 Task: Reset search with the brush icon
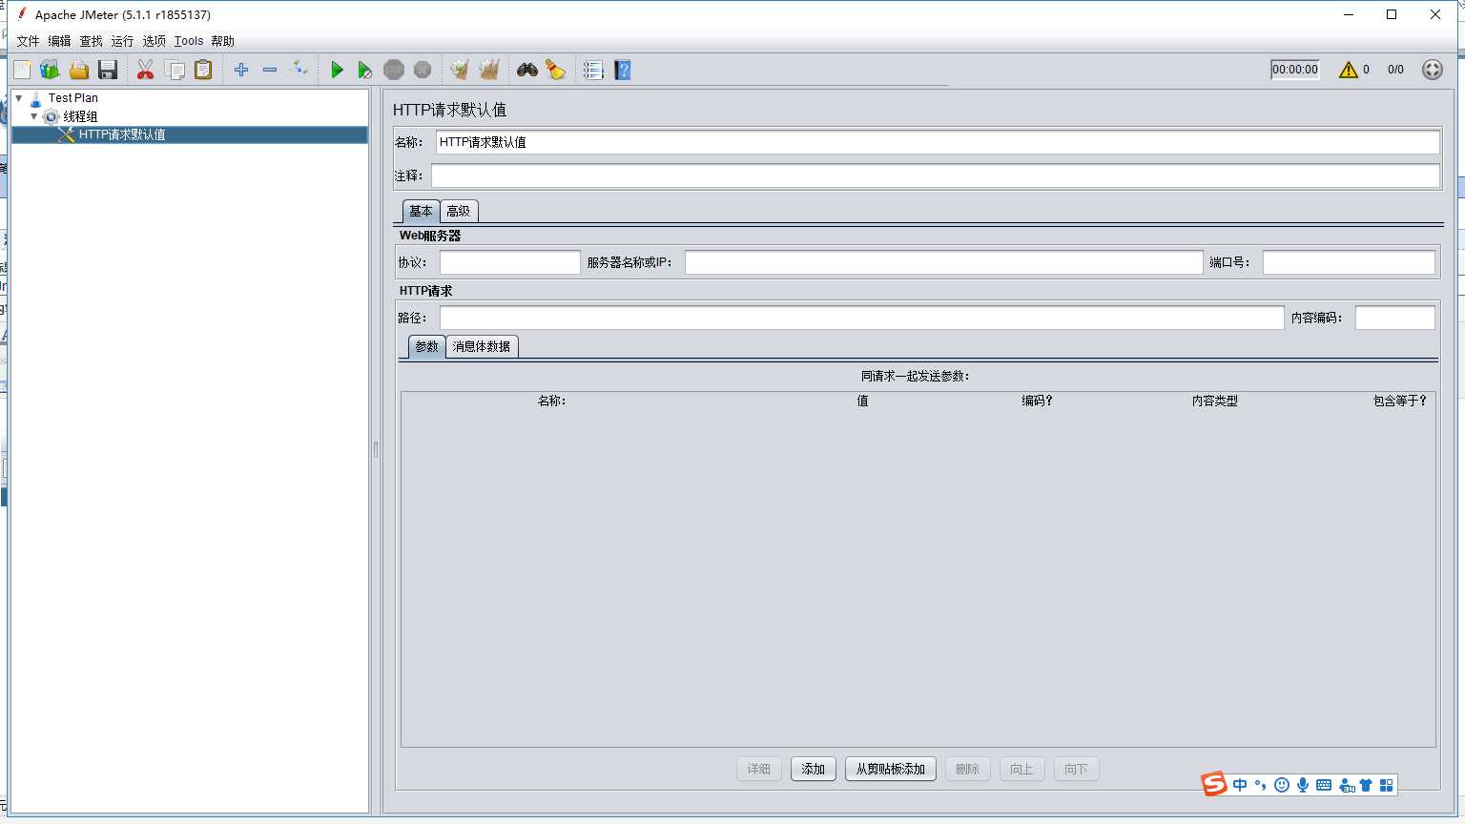pos(555,70)
